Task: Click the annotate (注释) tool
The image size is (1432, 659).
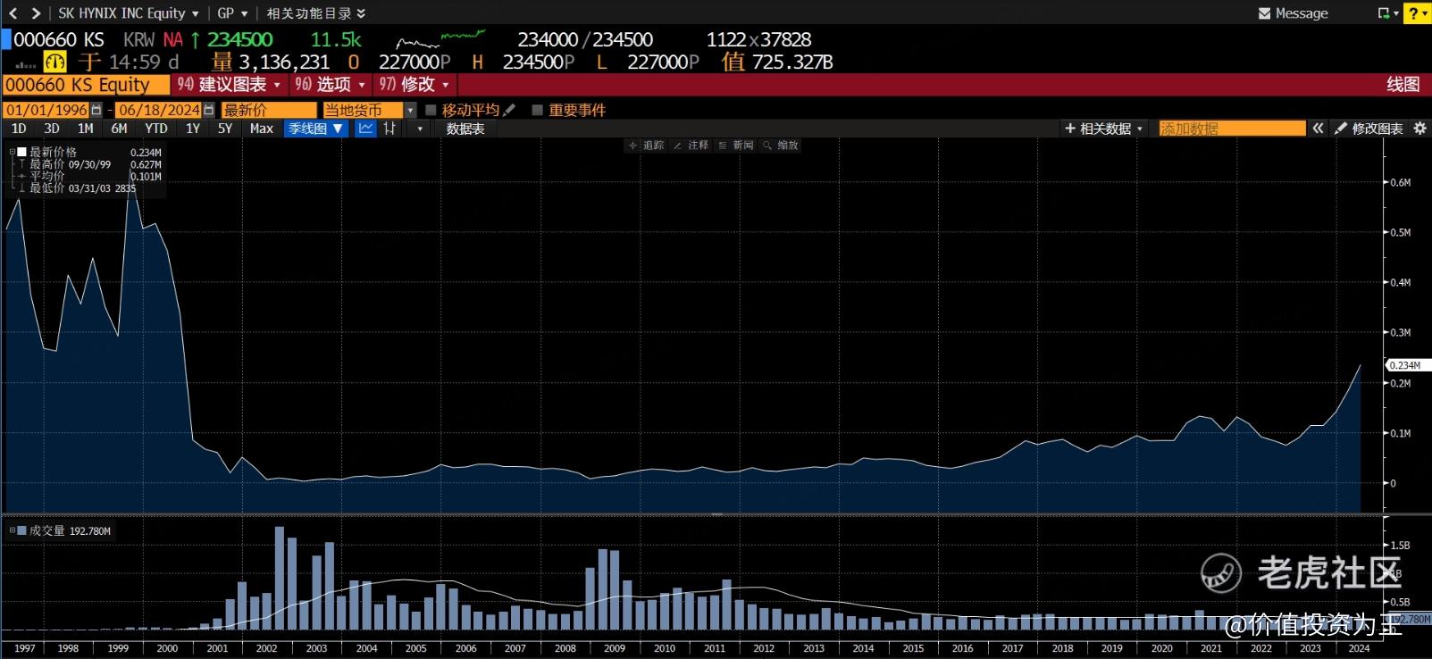Action: pos(691,145)
